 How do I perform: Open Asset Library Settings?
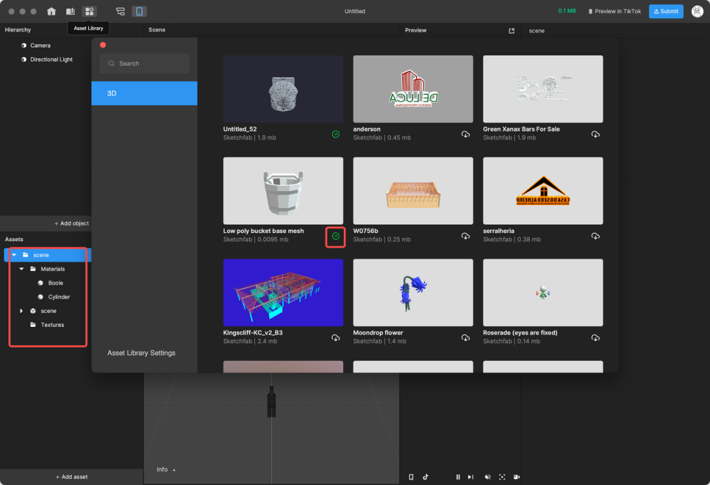[x=141, y=353]
